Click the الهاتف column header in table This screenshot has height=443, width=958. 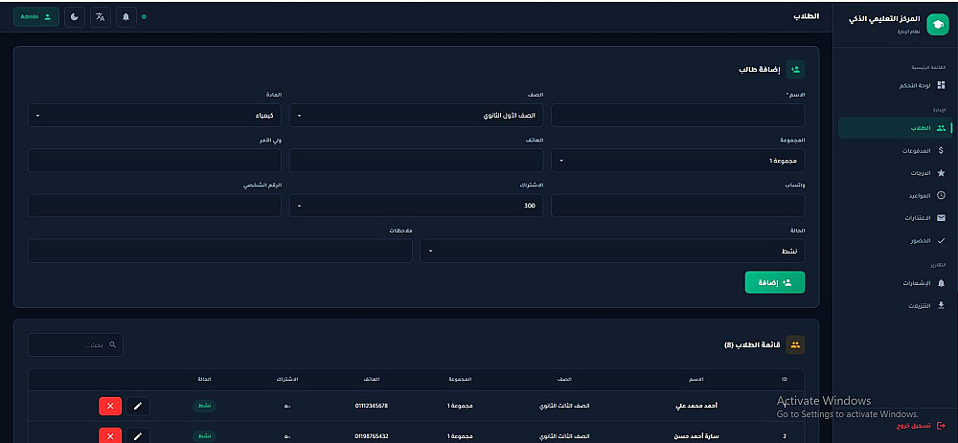point(372,379)
